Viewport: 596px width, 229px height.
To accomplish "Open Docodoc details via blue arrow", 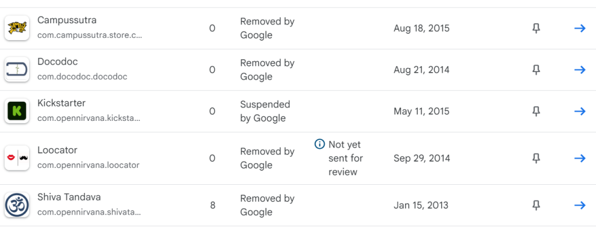I will coord(580,70).
